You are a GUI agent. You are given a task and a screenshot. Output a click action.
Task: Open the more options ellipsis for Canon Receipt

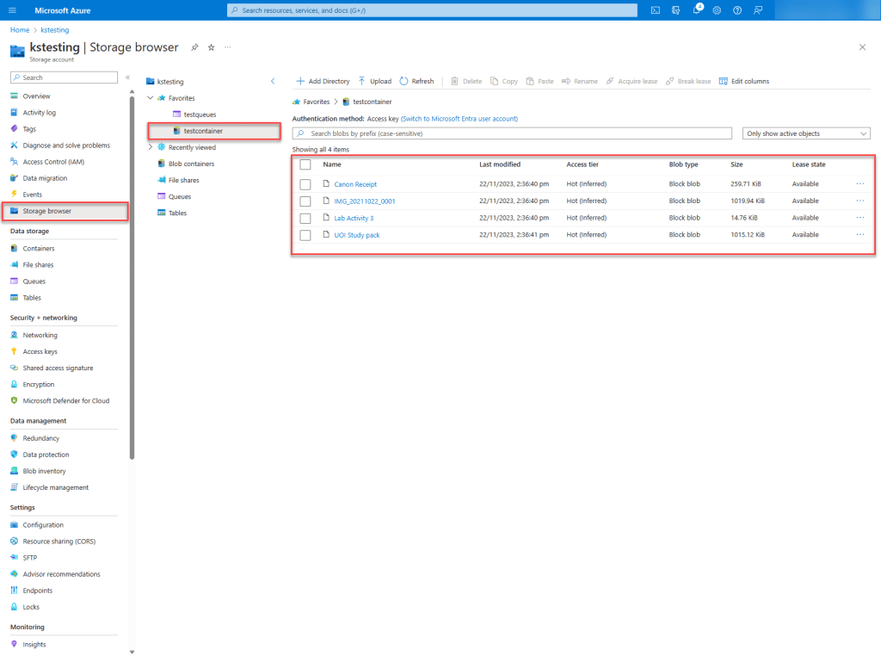(x=859, y=184)
